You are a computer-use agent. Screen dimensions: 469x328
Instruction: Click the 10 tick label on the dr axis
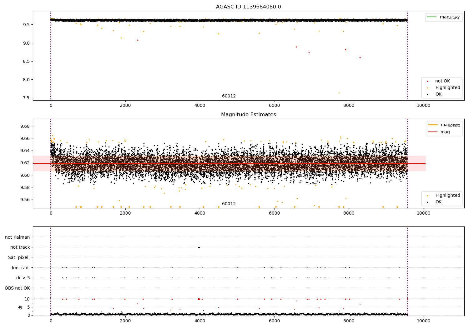[x=27, y=299]
